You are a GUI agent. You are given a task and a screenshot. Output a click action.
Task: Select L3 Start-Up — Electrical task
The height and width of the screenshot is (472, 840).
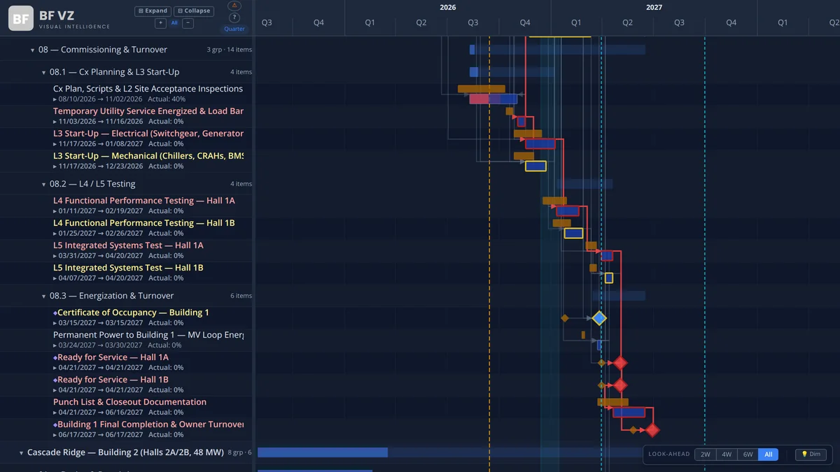[x=148, y=134]
